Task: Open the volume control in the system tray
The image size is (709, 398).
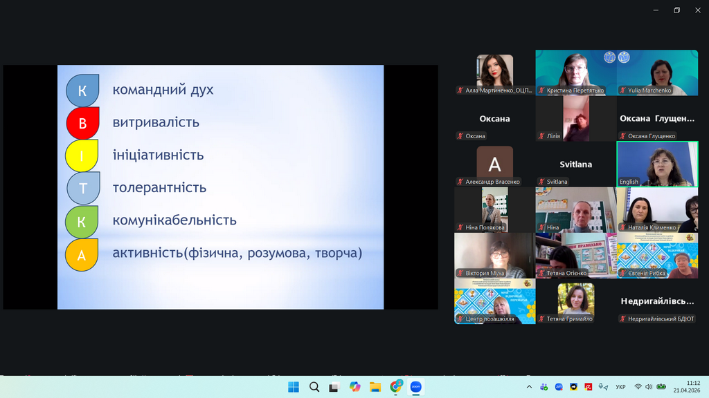Action: point(649,387)
